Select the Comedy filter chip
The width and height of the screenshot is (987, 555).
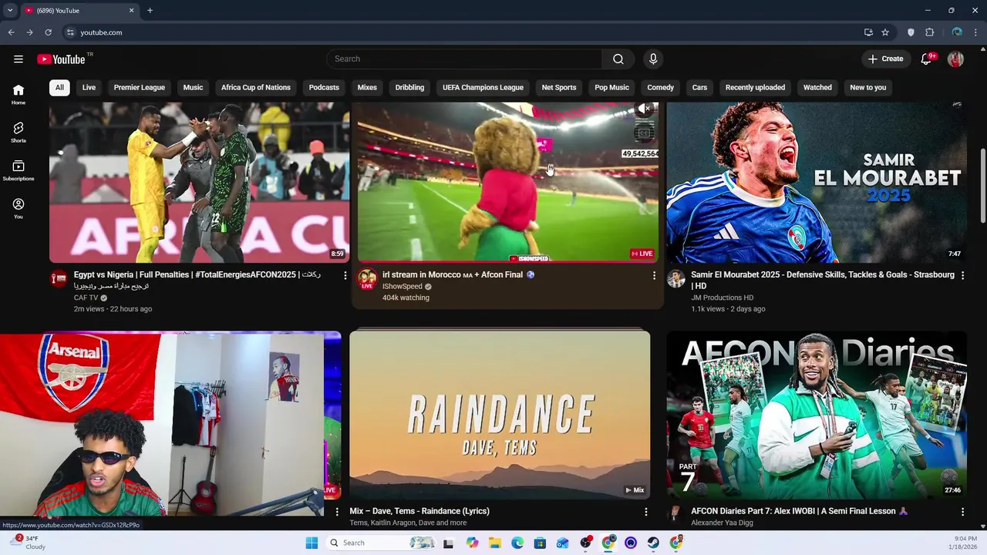(660, 87)
